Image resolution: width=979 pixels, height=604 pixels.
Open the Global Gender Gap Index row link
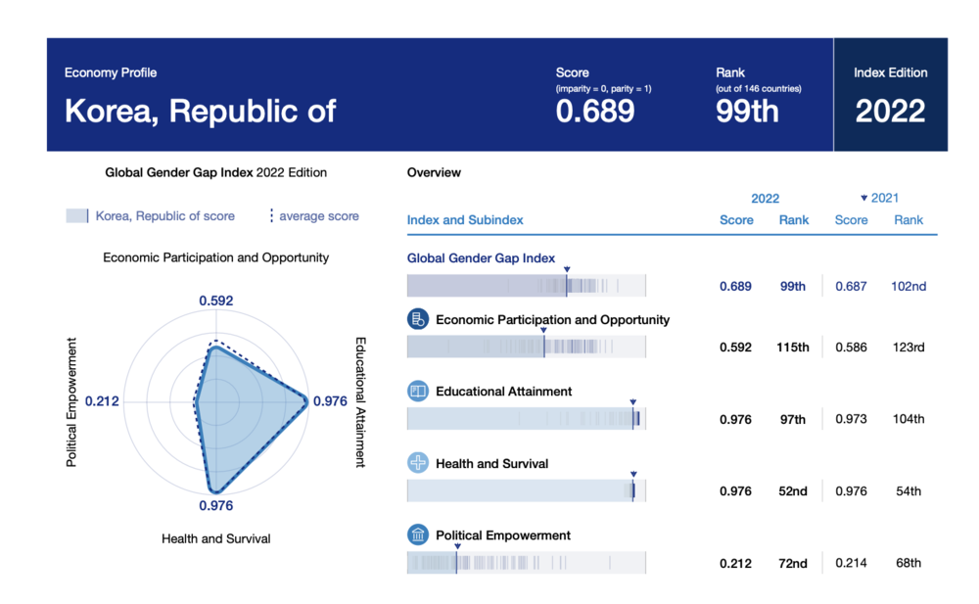481,258
